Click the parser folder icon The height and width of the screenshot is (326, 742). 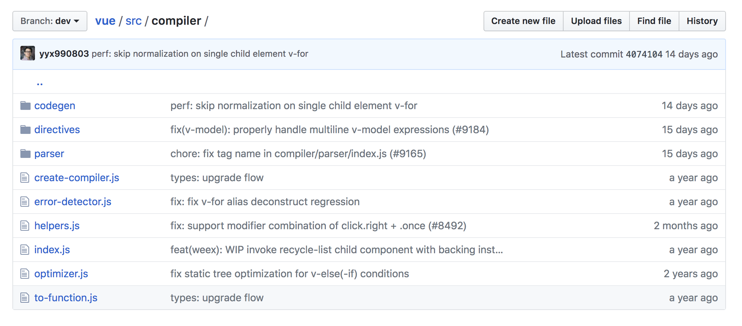25,154
